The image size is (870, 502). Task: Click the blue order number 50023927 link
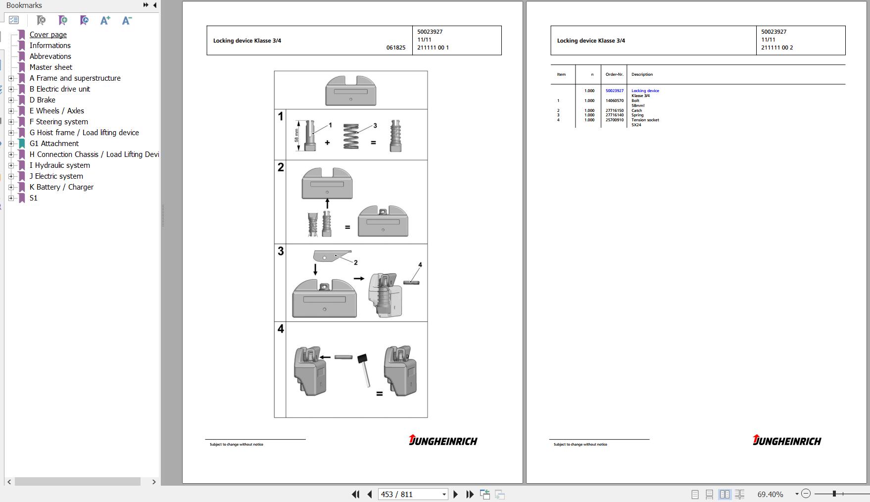(x=614, y=91)
